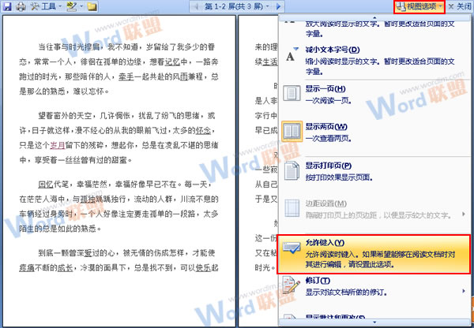Screen dimensions: 474x328
Task: Click the Save icon in toolbar
Action: pos(7,6)
